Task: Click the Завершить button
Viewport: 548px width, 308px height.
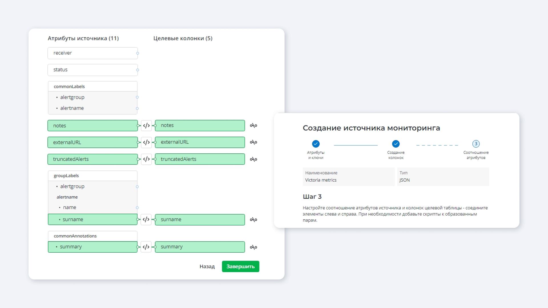Action: click(x=240, y=266)
